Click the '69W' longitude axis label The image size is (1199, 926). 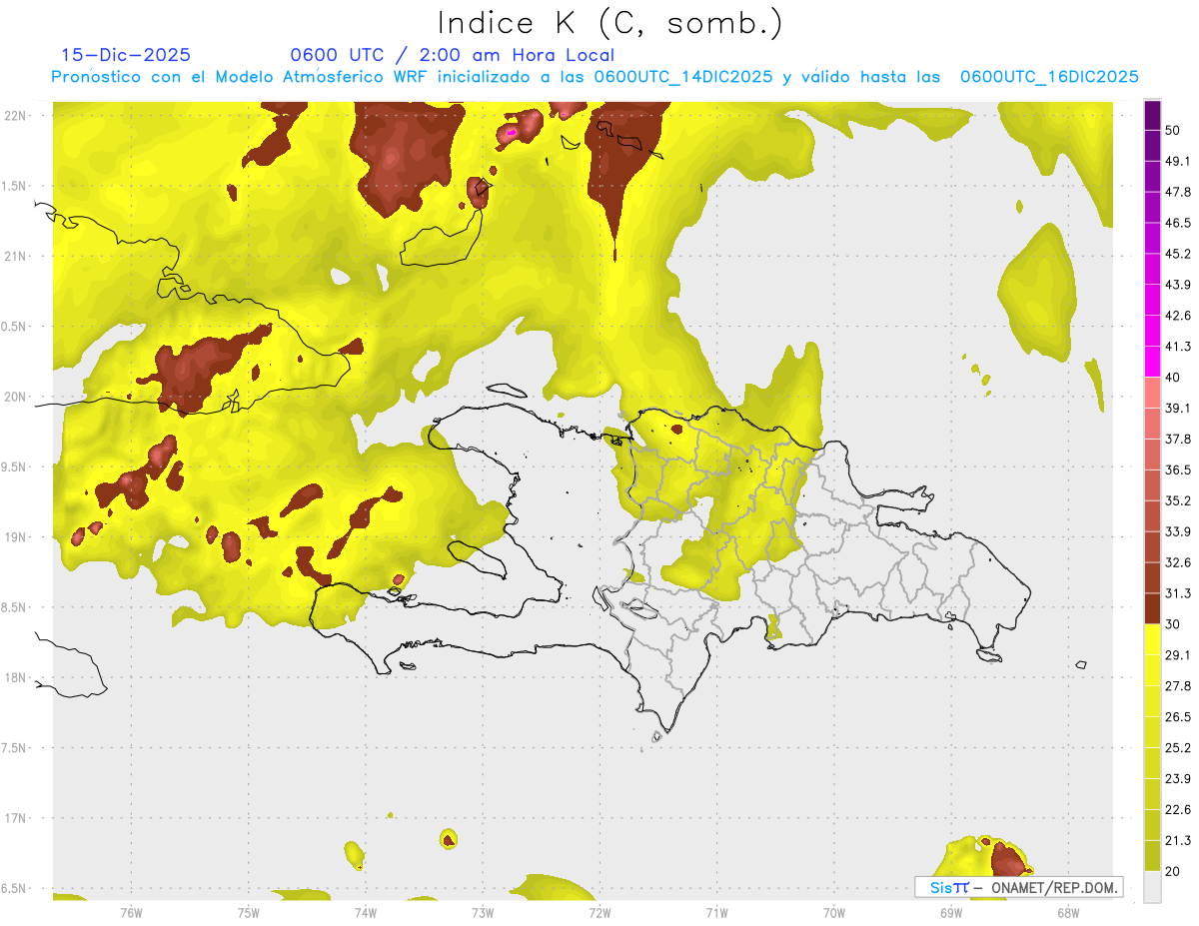click(950, 913)
